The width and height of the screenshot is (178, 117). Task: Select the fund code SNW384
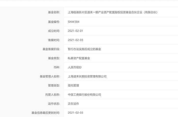click(x=73, y=22)
